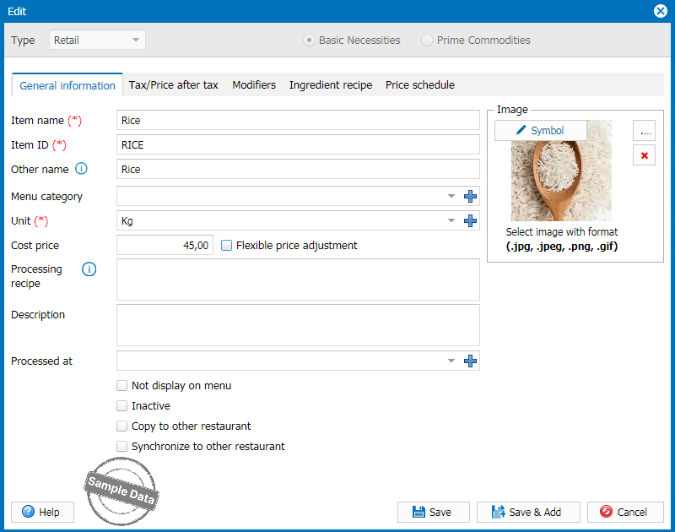Expand the Menu category dropdown
Screen dimensions: 675x532
coord(451,197)
